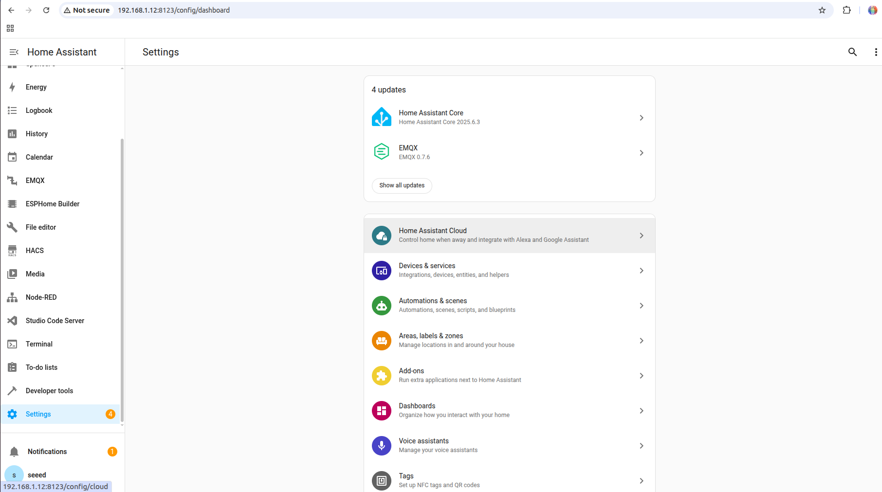Go to History sidebar entry
The height and width of the screenshot is (492, 882).
point(61,134)
